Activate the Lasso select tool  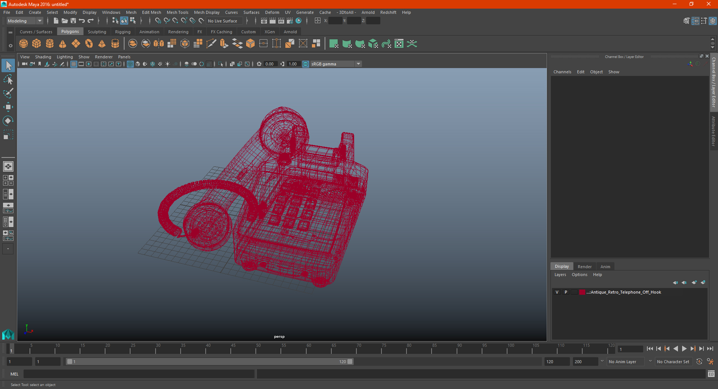8,79
